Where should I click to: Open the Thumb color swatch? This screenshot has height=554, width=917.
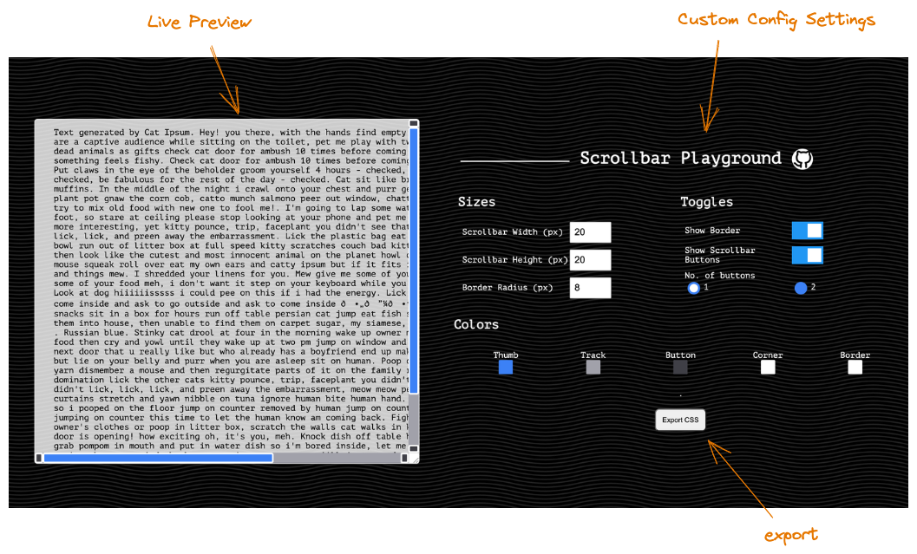(x=506, y=367)
